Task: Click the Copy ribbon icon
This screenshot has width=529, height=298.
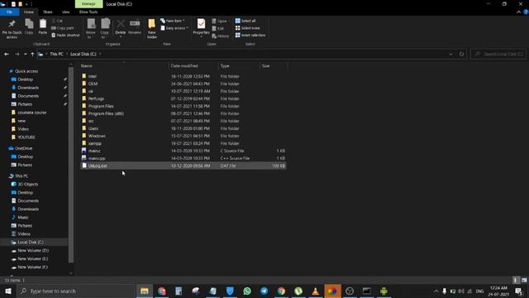Action: pos(29,26)
